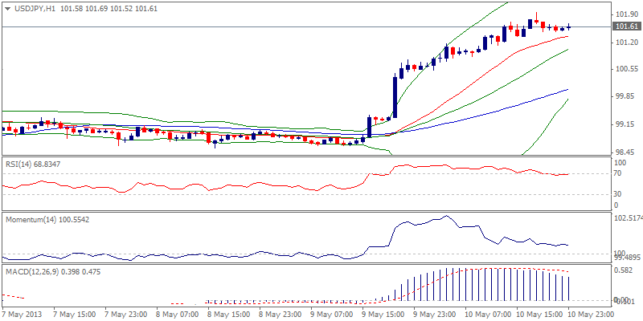643x321 pixels.
Task: Click the 9 May 15:00 time marker
Action: (384, 313)
